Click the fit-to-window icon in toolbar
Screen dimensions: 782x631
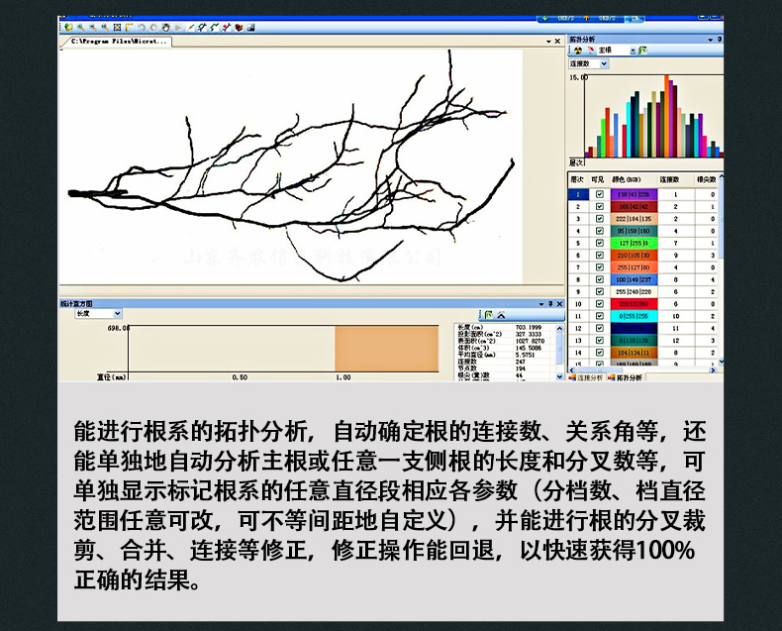(x=118, y=27)
